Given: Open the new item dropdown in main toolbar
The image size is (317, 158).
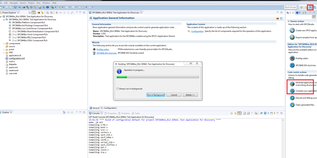Looking at the screenshot, I should pyautogui.click(x=3, y=7).
